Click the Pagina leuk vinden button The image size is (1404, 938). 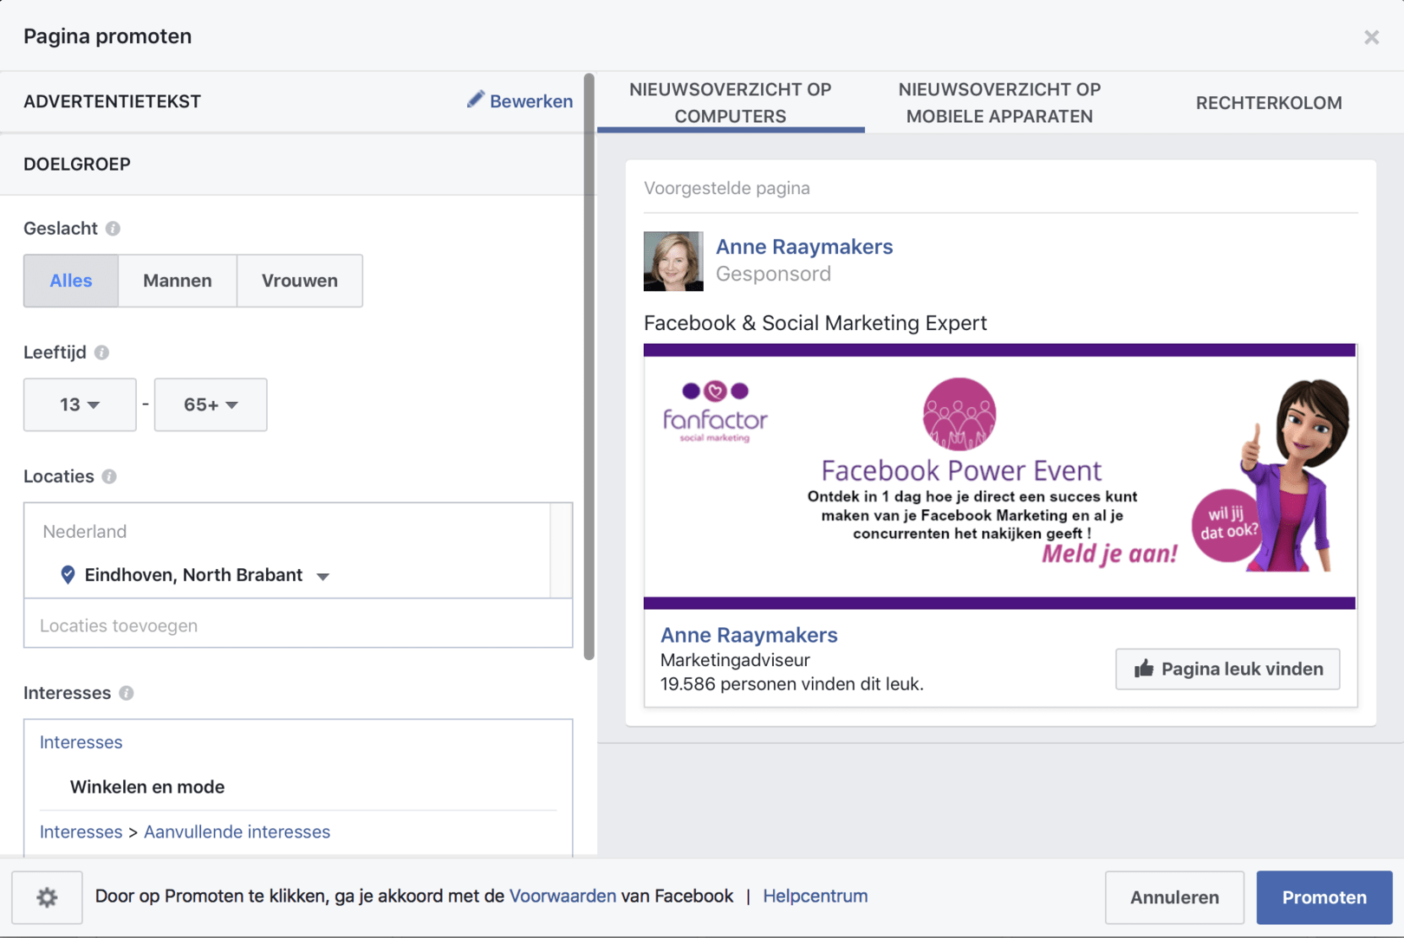click(1227, 669)
